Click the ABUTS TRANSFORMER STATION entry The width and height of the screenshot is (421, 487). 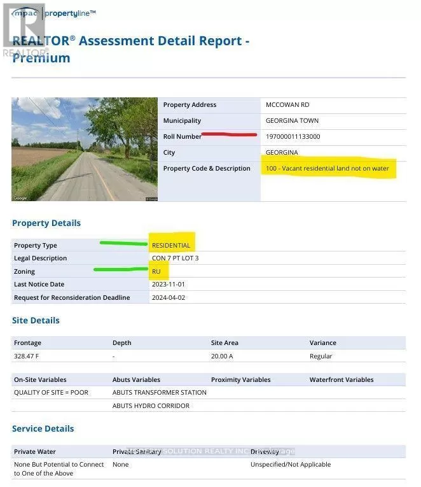pyautogui.click(x=160, y=393)
